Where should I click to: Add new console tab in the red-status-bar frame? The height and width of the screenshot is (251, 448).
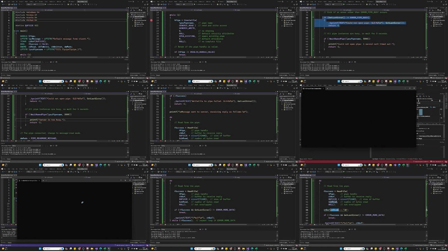click(327, 89)
